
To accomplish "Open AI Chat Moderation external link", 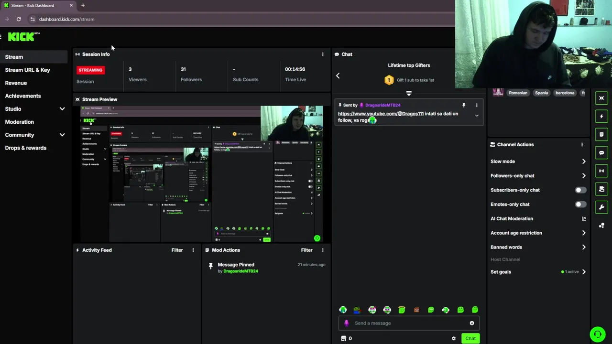I will point(584,219).
